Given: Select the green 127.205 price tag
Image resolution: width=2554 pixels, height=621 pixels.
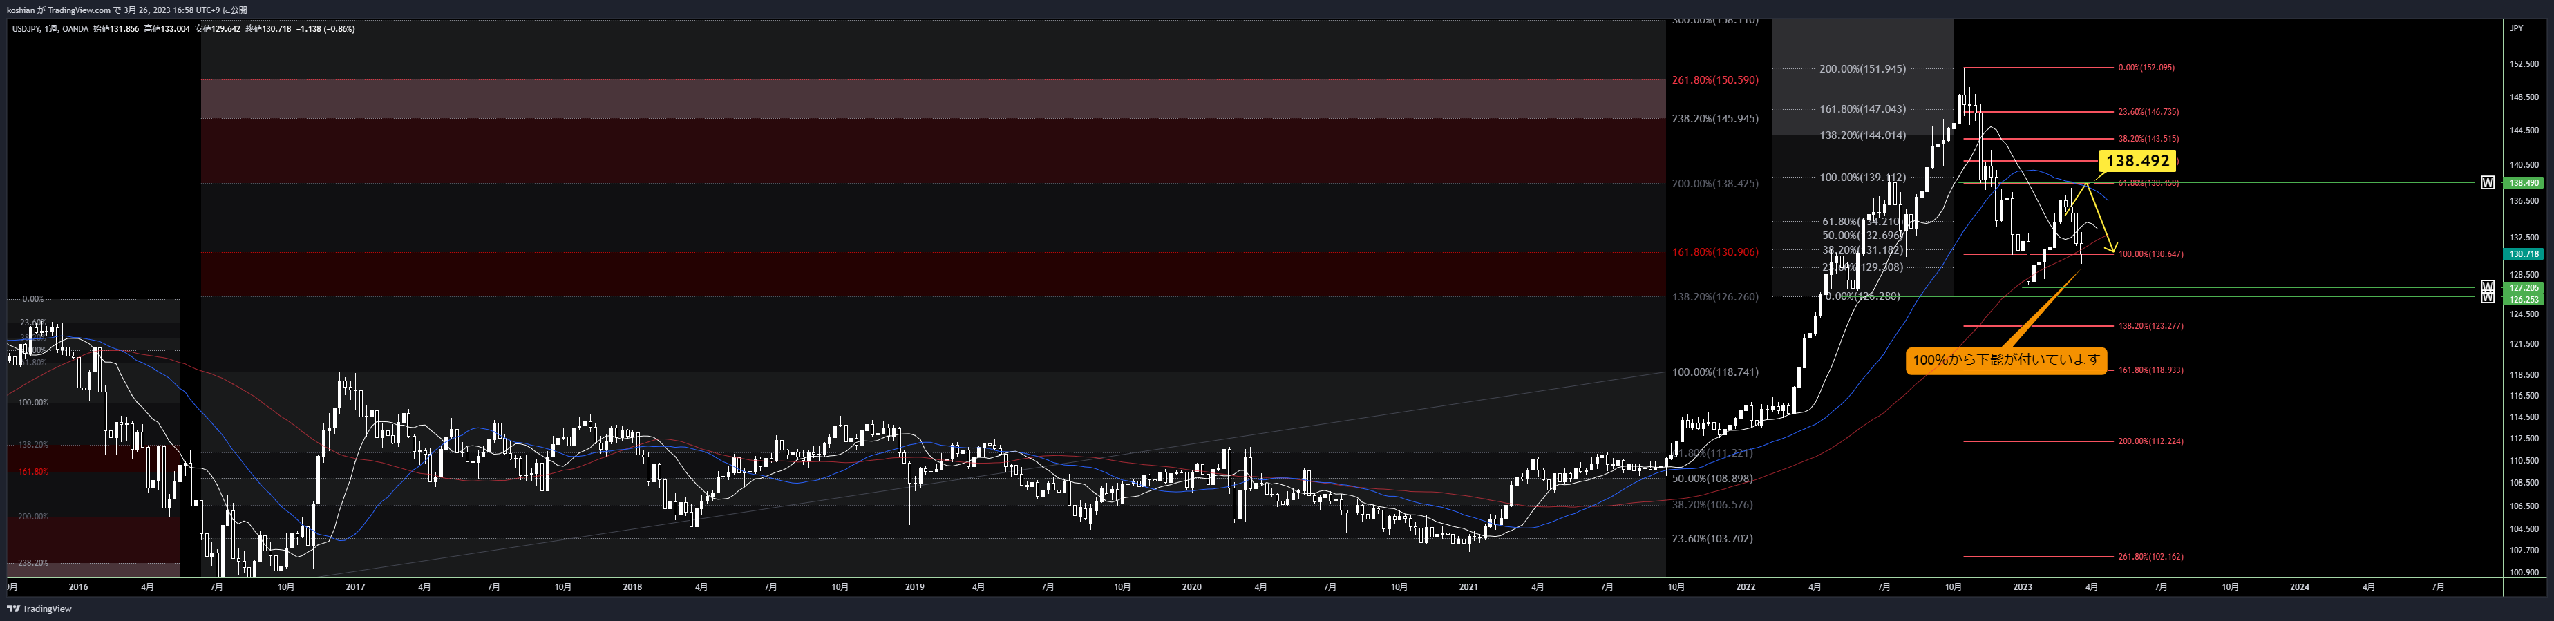Looking at the screenshot, I should point(2524,287).
